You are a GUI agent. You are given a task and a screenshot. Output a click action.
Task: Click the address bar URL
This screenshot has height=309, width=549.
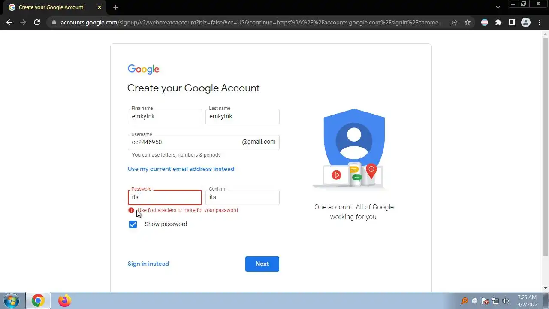pos(251,22)
